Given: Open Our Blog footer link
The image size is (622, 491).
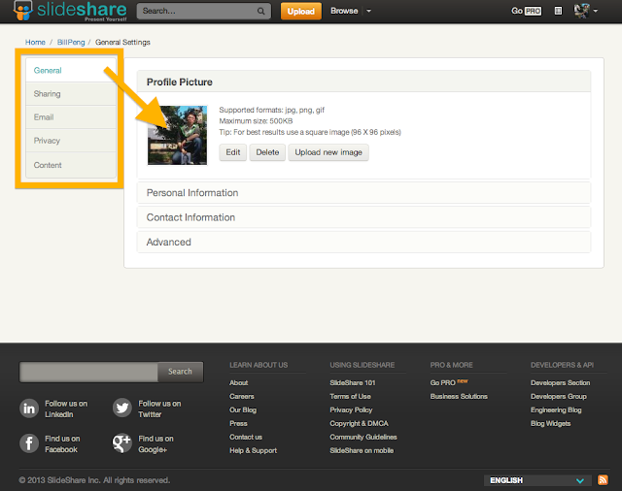Looking at the screenshot, I should pos(243,409).
